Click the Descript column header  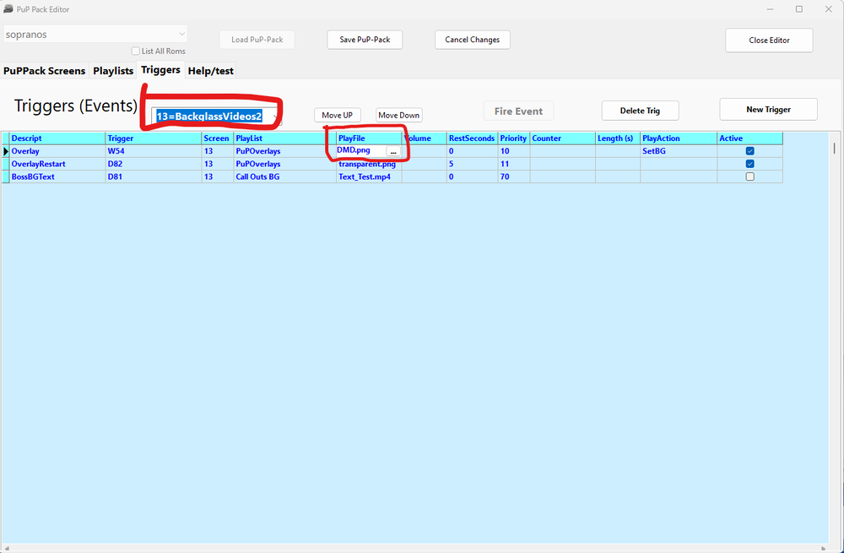pyautogui.click(x=57, y=138)
